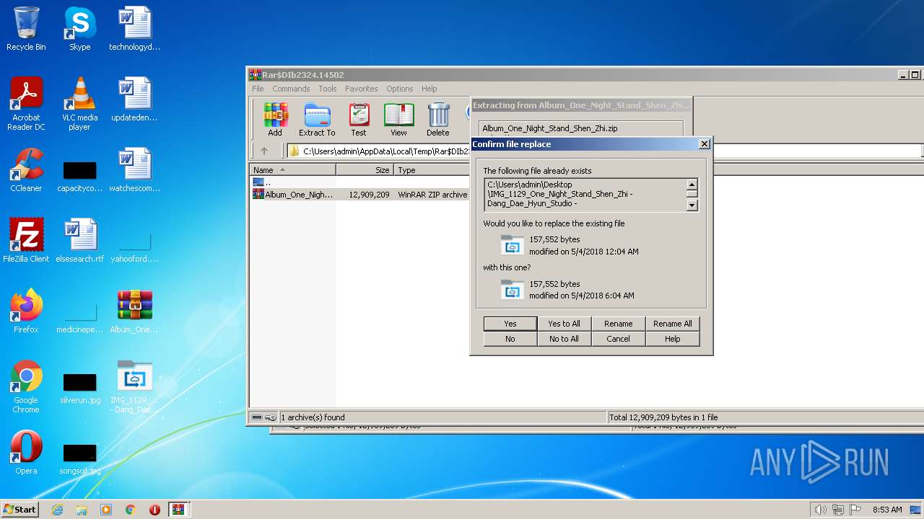
Task: Open FileZilla Client shortcut
Action: pyautogui.click(x=26, y=241)
